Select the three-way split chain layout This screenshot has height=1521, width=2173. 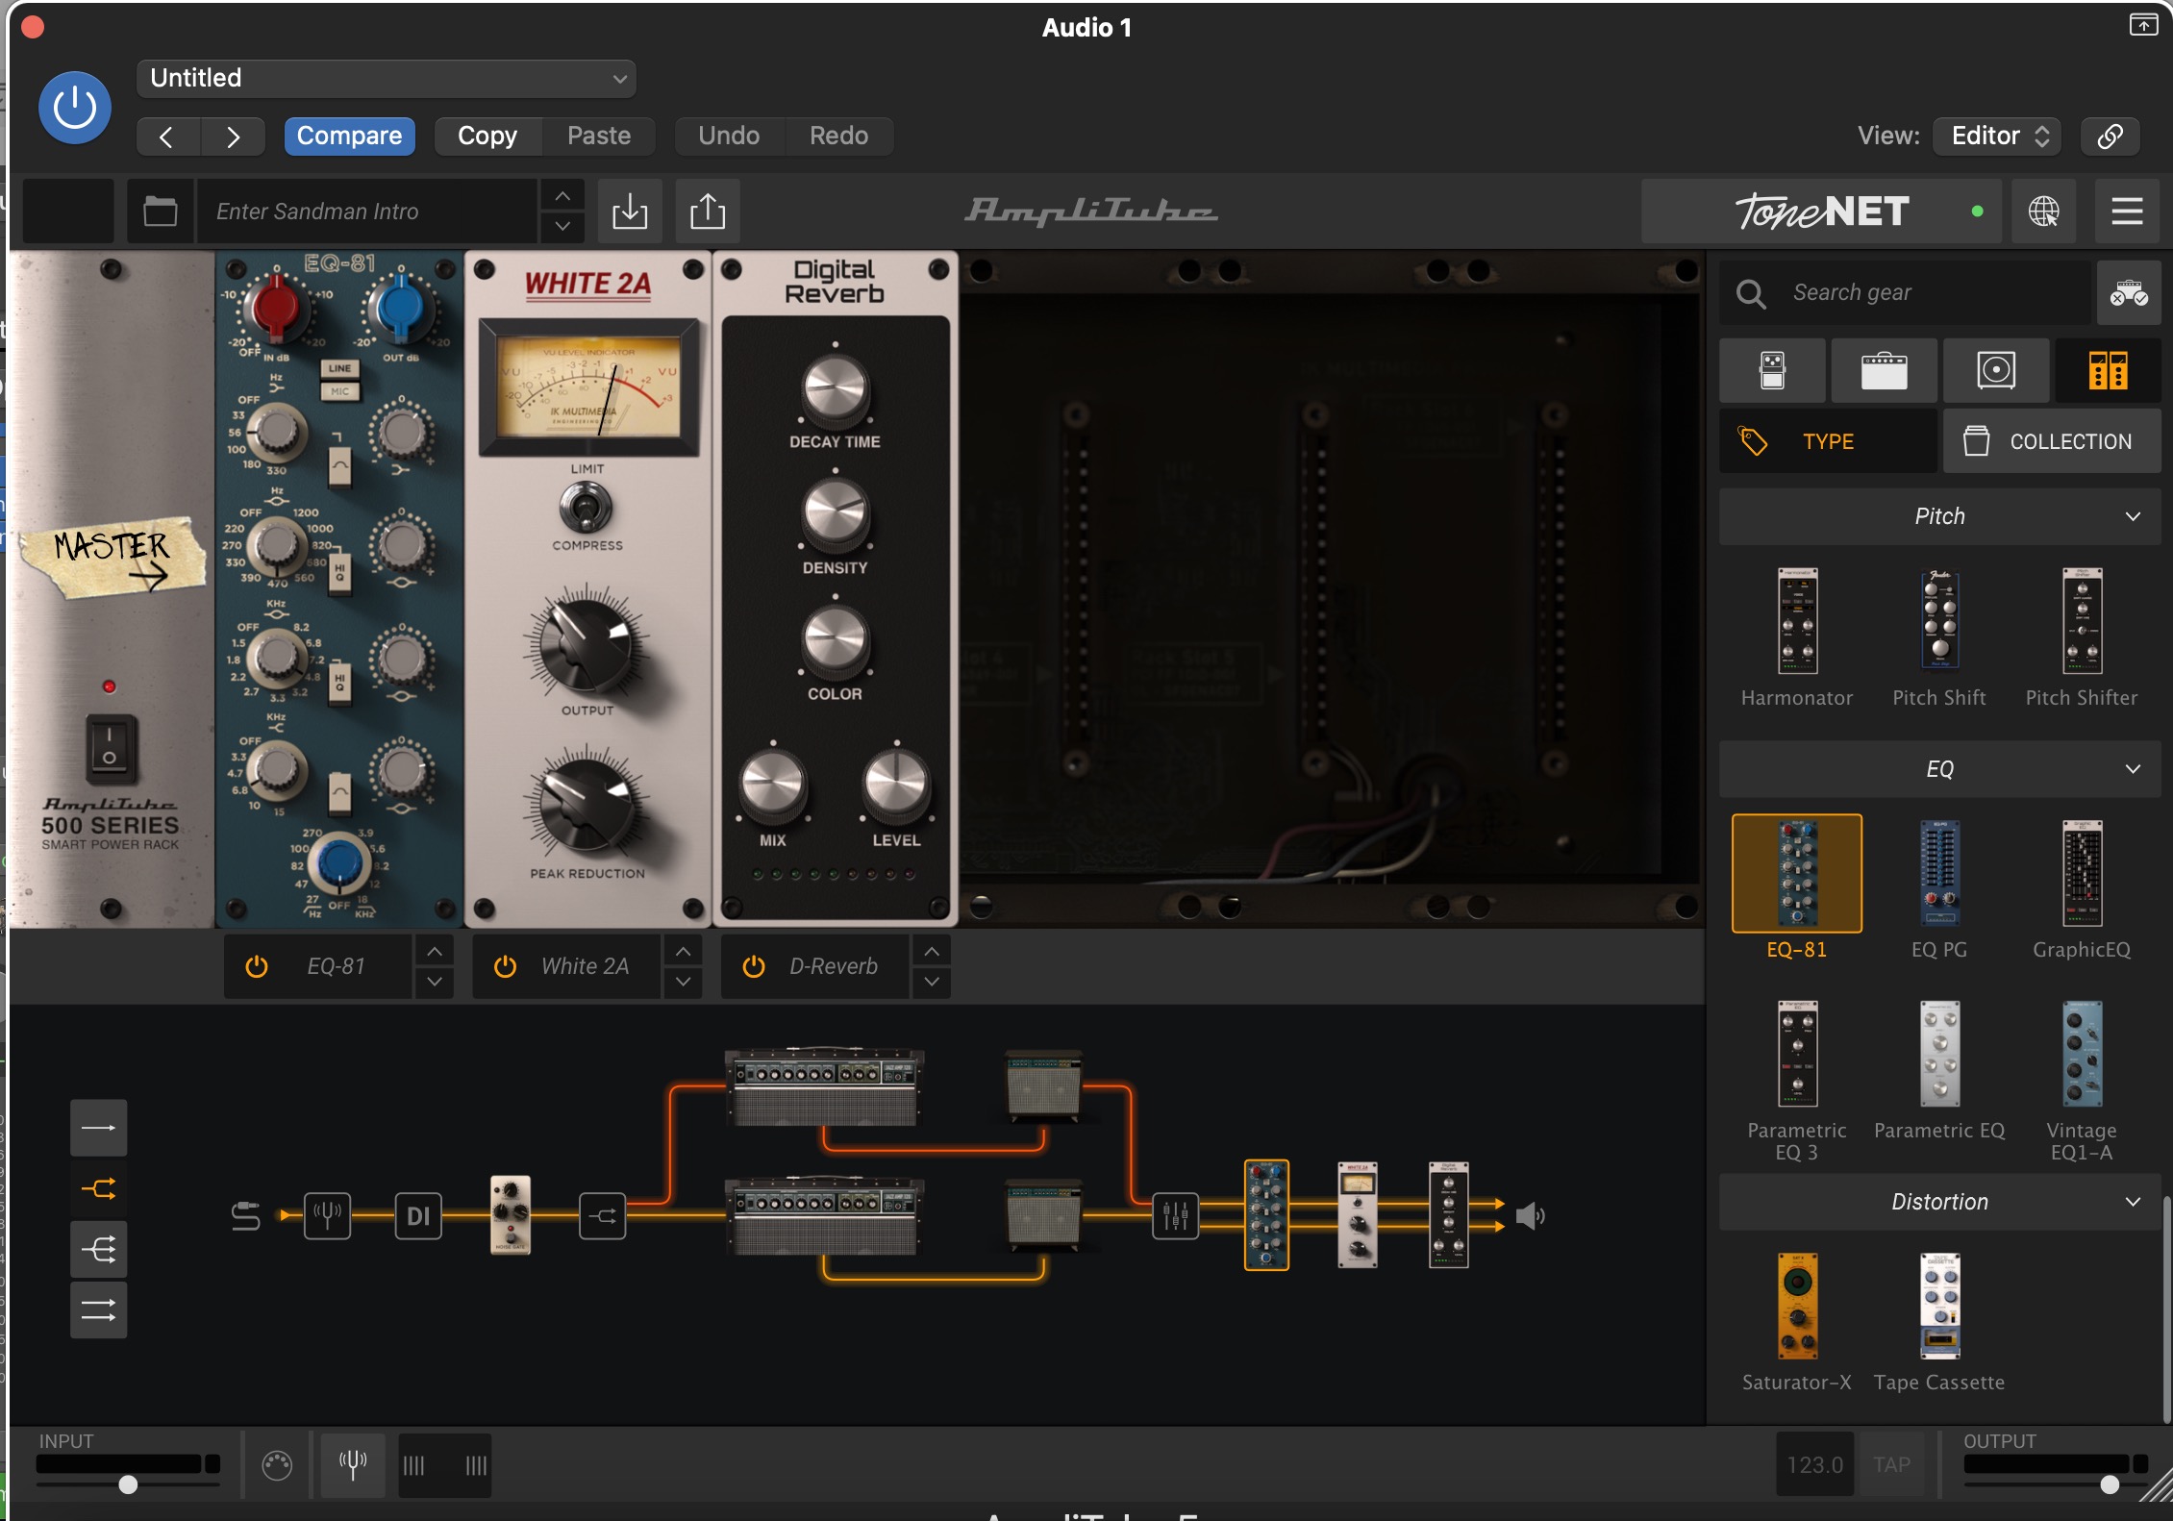98,1250
